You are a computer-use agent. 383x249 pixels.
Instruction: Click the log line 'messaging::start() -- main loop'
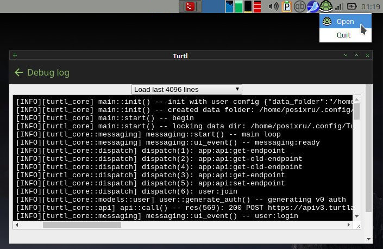tap(148, 134)
